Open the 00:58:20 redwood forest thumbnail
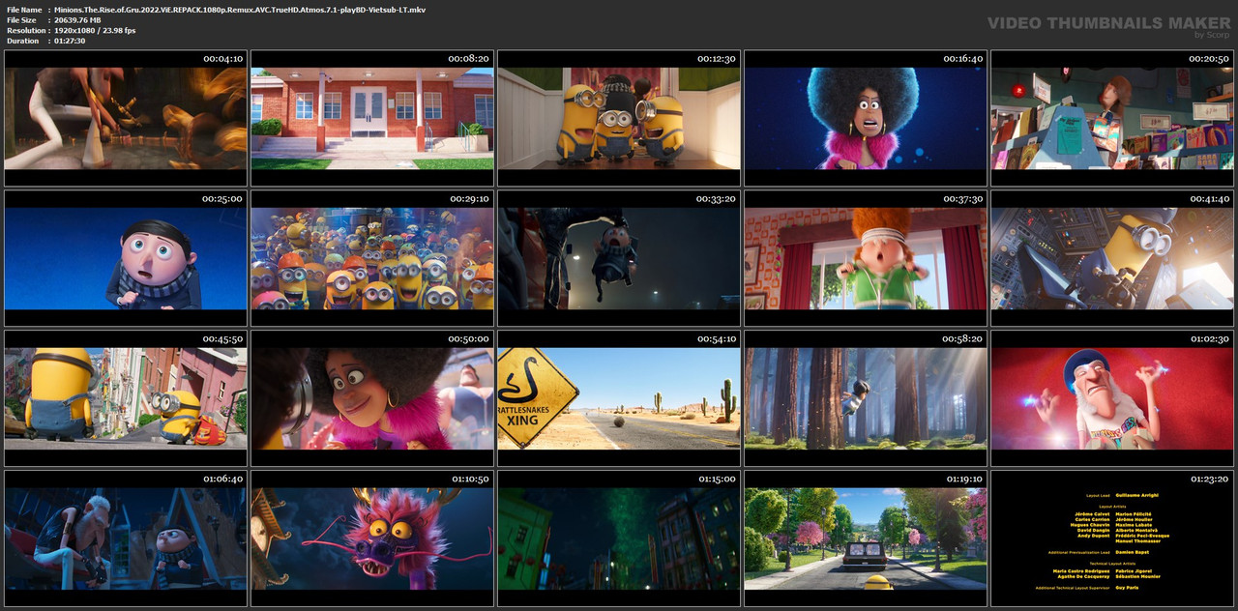 [866, 398]
